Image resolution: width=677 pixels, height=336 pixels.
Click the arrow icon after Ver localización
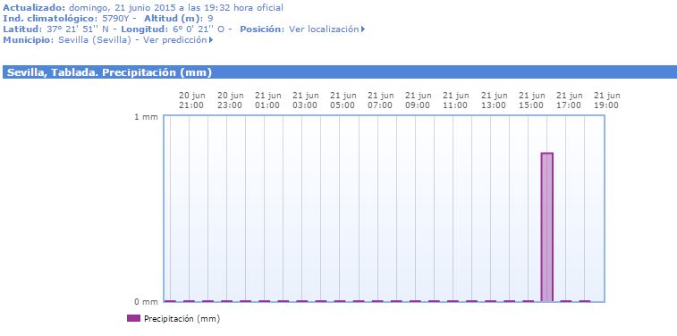[363, 29]
